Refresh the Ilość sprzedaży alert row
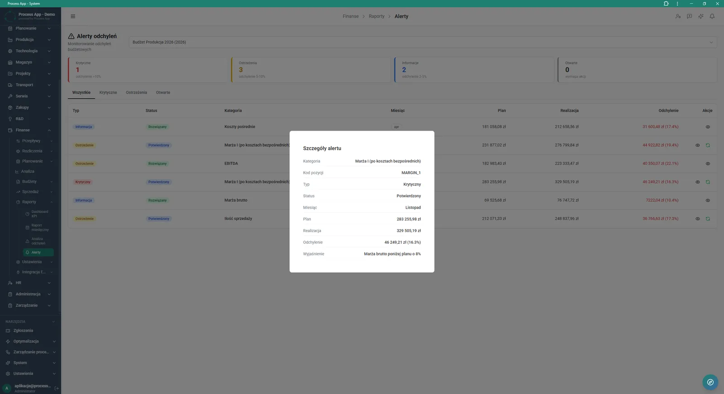The width and height of the screenshot is (724, 394). [708, 218]
